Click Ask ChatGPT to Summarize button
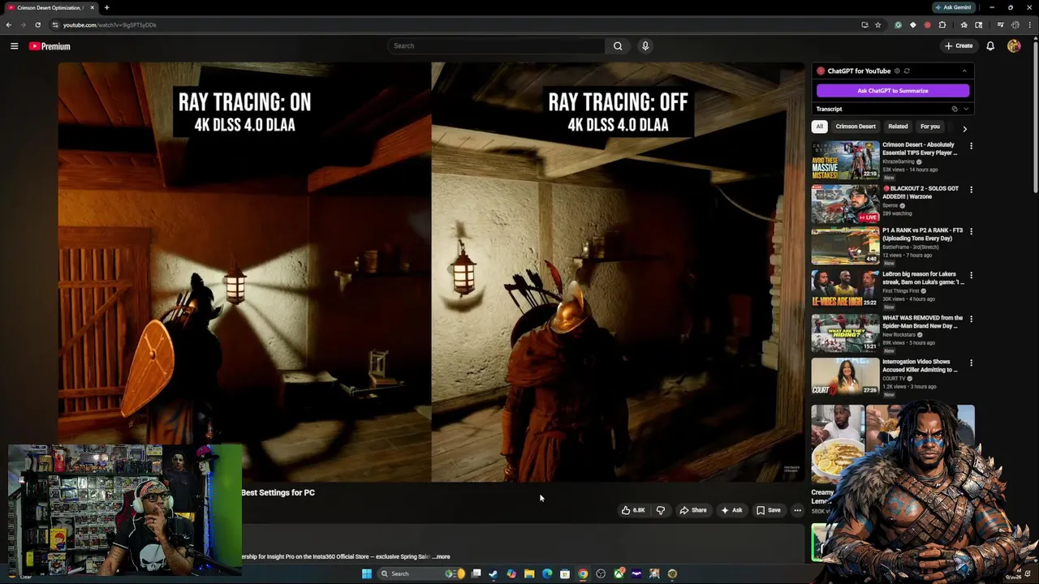 pos(893,91)
